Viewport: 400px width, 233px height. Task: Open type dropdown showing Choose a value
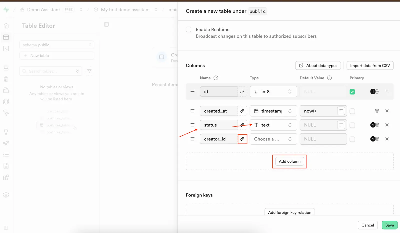click(273, 139)
